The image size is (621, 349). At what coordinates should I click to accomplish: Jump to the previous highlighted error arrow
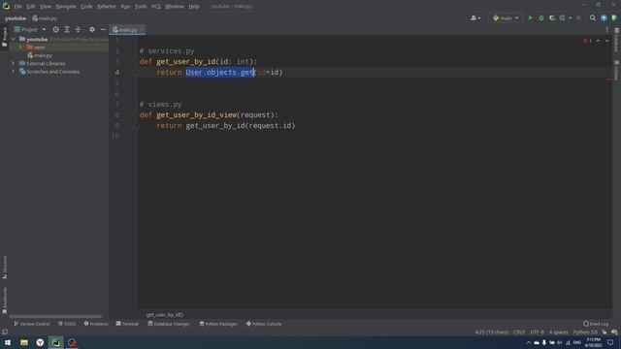tap(598, 41)
